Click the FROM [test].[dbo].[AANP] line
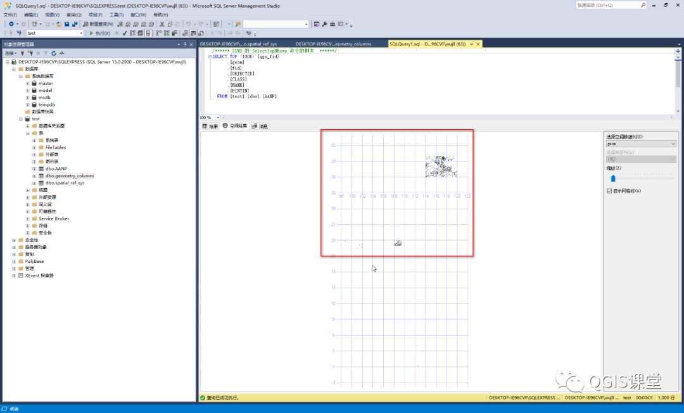The width and height of the screenshot is (684, 413). 247,96
